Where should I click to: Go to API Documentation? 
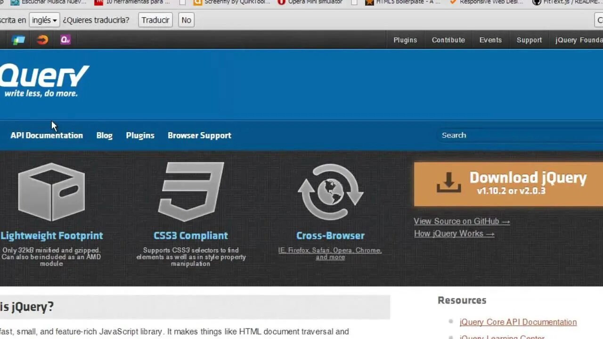point(47,135)
